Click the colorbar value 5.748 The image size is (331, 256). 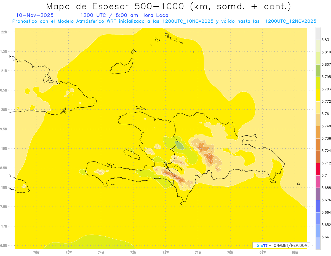tap(326, 126)
